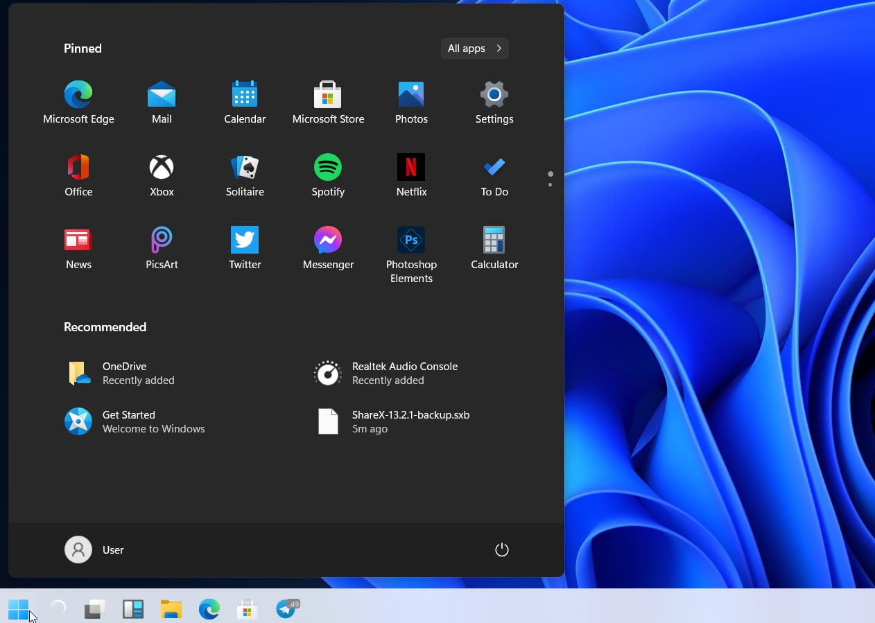
Task: Start the Solitaire game
Action: [x=245, y=175]
